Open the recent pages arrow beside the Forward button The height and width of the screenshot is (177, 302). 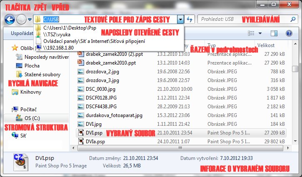(30, 20)
